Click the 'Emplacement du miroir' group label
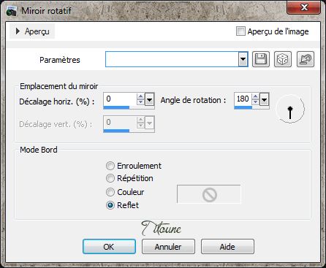 coord(59,86)
